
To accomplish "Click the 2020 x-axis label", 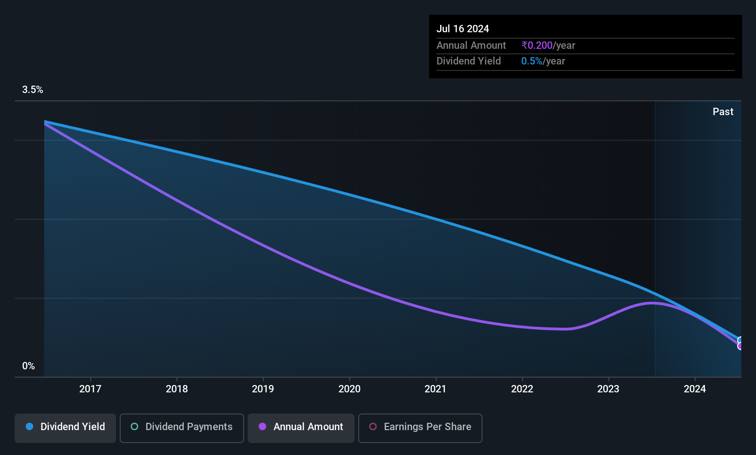I will [x=349, y=389].
